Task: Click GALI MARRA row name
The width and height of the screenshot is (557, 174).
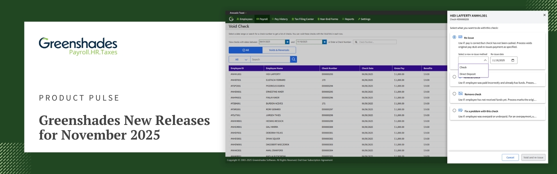Action: tap(272, 127)
